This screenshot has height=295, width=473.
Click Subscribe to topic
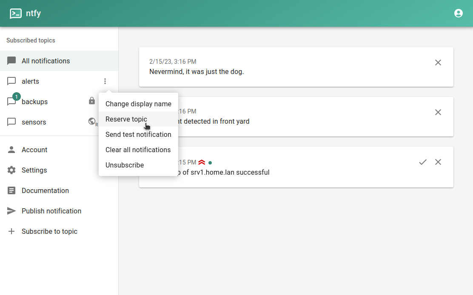click(49, 231)
